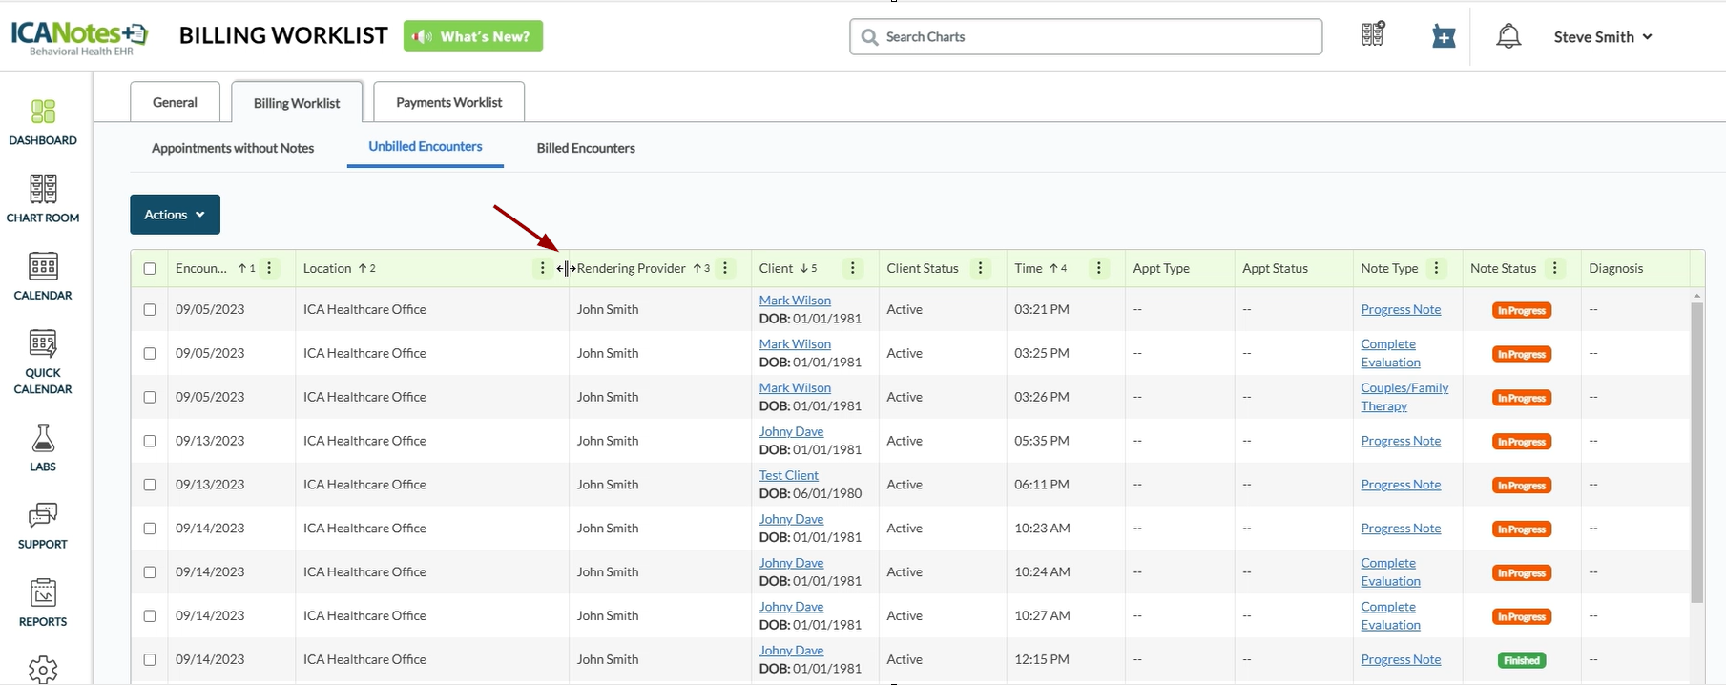The width and height of the screenshot is (1726, 685).
Task: Click the Search Charts input field
Action: pos(1086,37)
